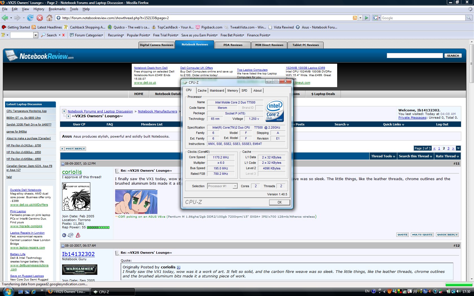The image size is (474, 296).
Task: Click the Google search magnifier icon
Action: click(469, 18)
